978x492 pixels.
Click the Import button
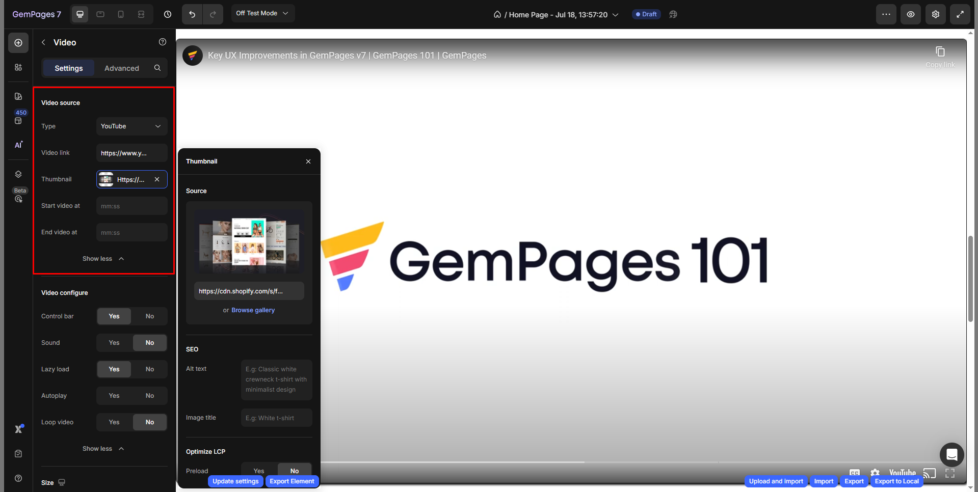pyautogui.click(x=824, y=481)
